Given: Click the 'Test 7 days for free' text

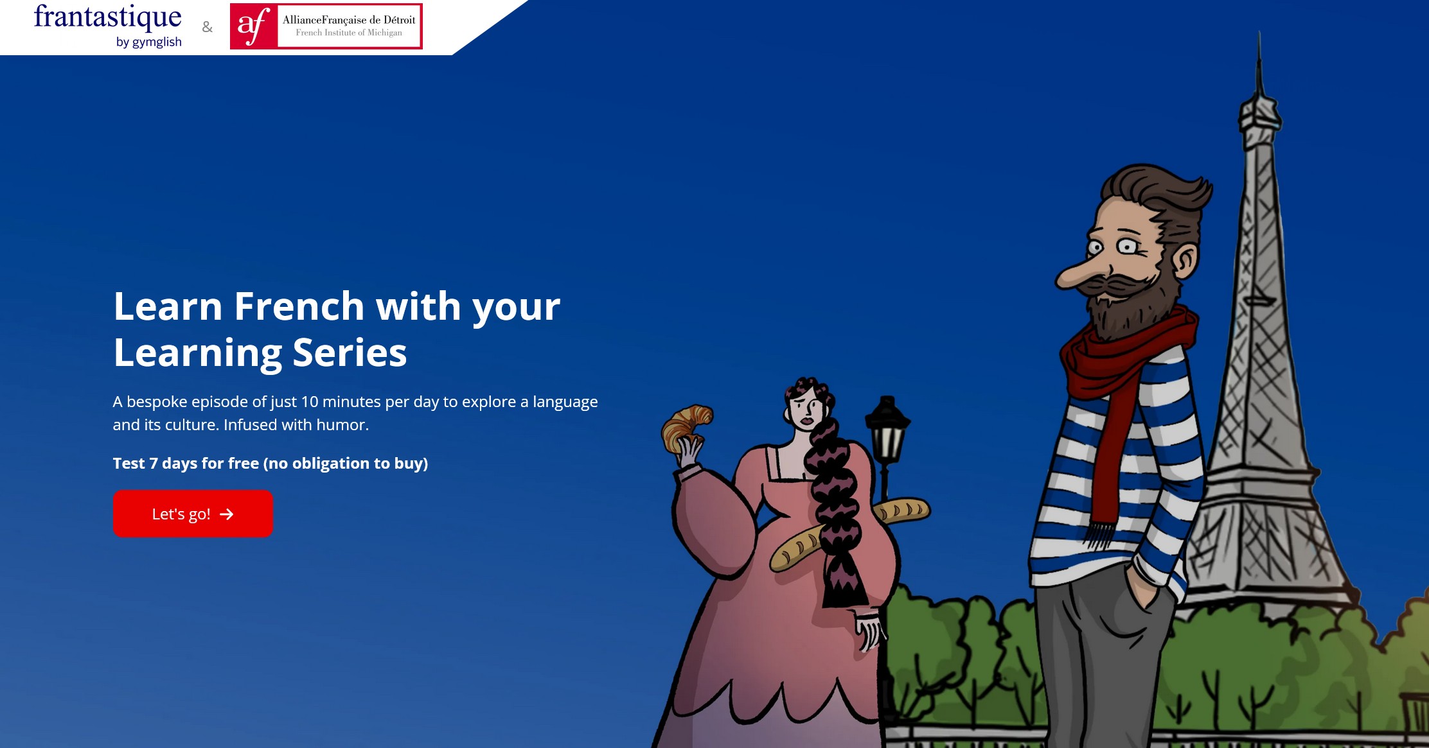Looking at the screenshot, I should point(186,463).
